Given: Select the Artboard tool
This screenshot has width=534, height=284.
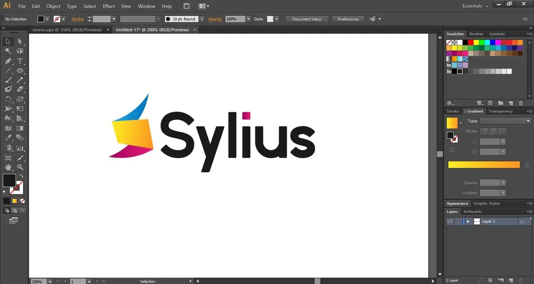Looking at the screenshot, I should click(x=8, y=158).
